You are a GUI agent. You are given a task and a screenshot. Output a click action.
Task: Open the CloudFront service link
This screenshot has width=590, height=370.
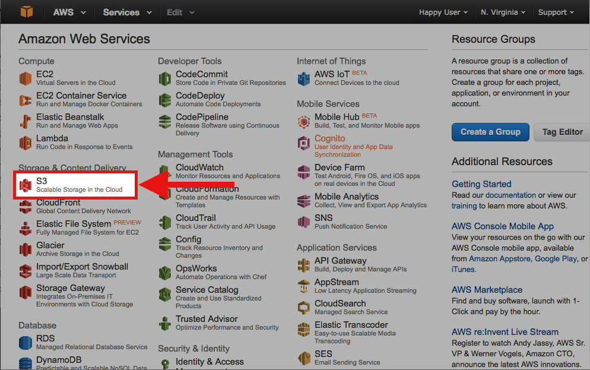tap(58, 203)
